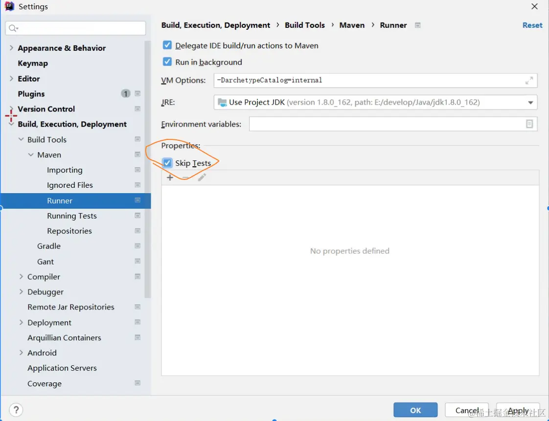Expand the Debugger node
The width and height of the screenshot is (549, 421).
(x=21, y=291)
